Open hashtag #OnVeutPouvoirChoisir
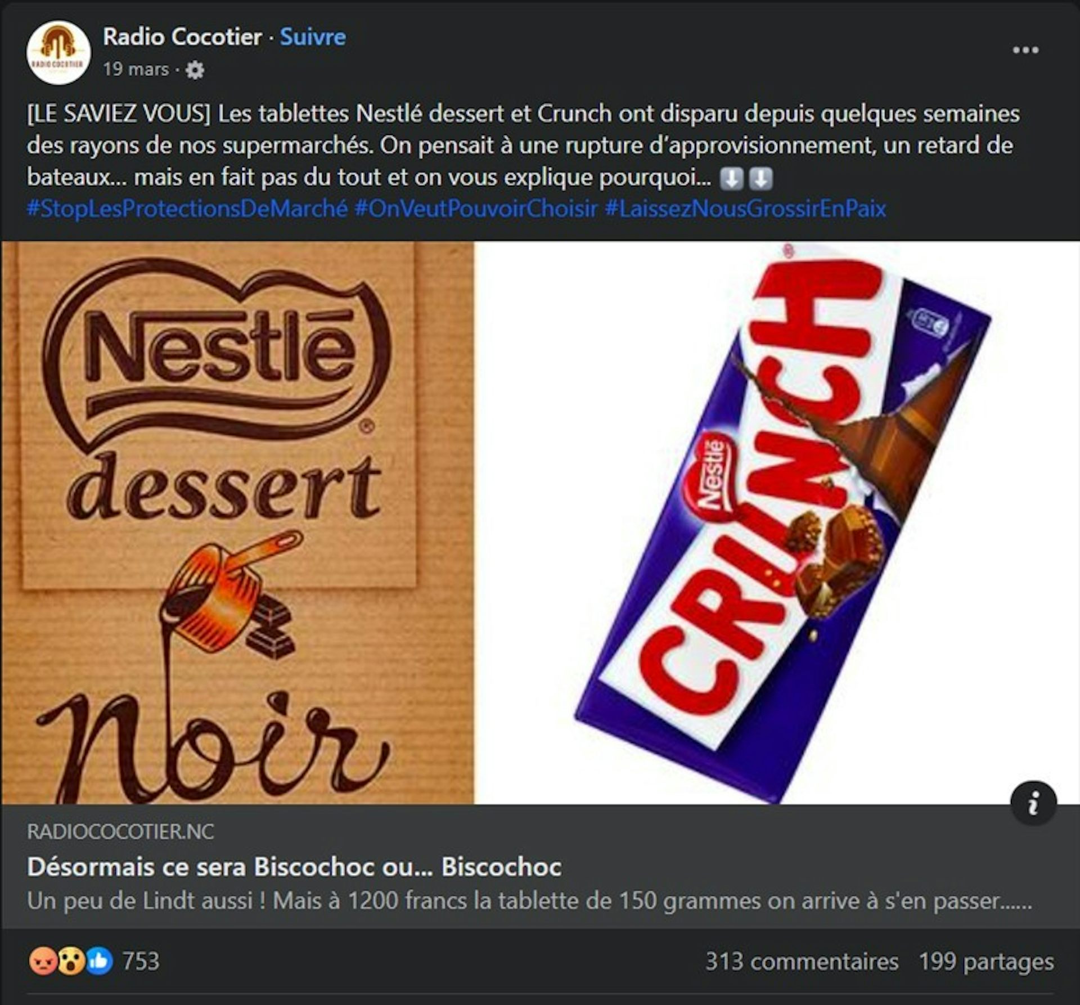 tap(476, 209)
